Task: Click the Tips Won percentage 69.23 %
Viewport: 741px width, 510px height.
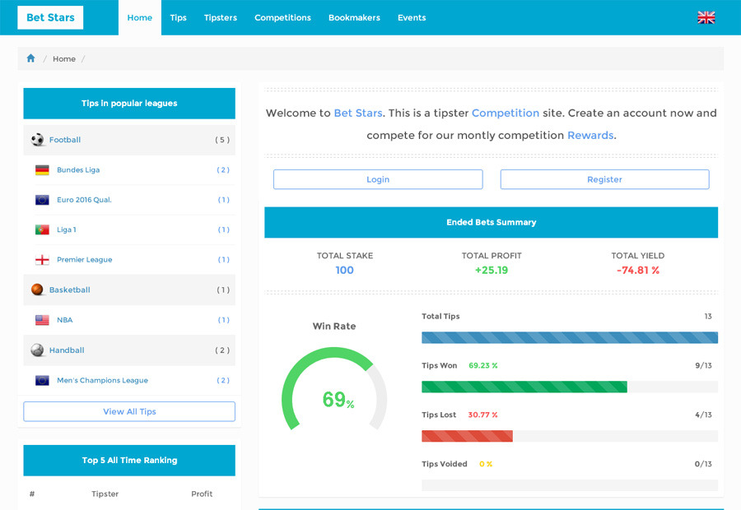Action: point(483,365)
